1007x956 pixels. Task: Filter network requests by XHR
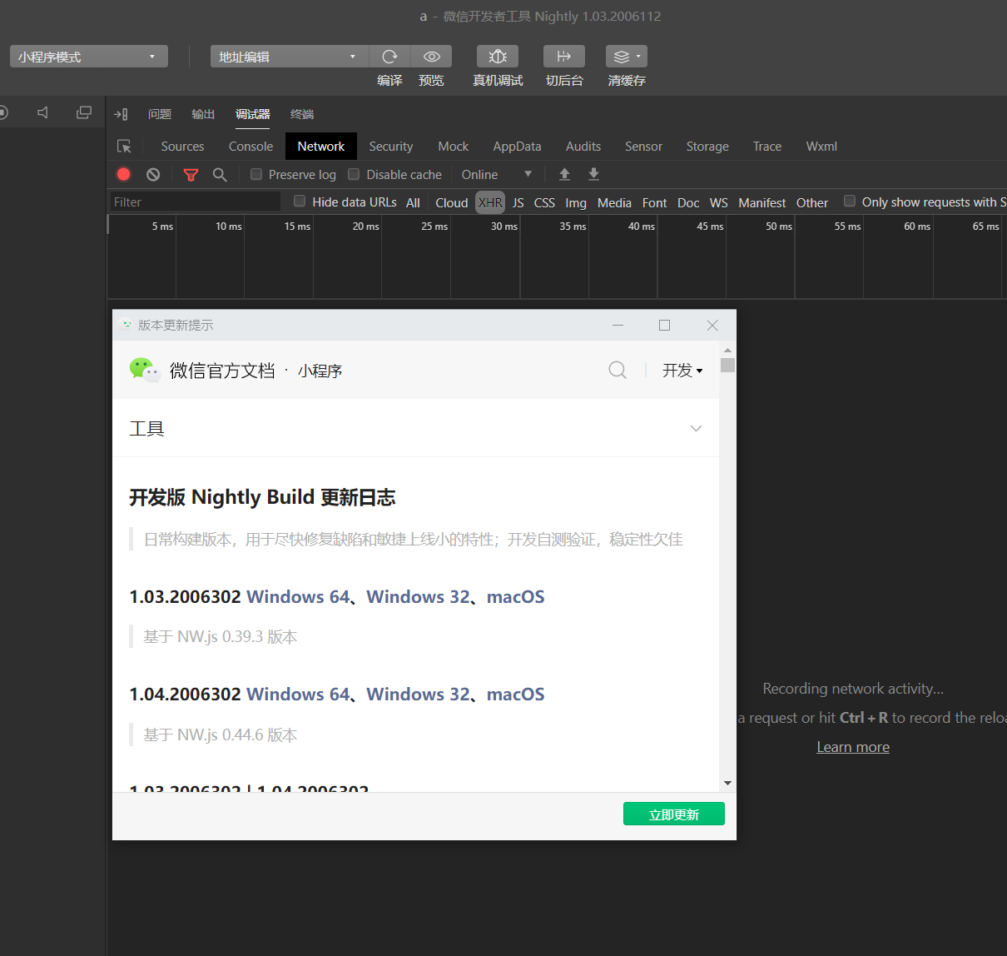pos(490,202)
